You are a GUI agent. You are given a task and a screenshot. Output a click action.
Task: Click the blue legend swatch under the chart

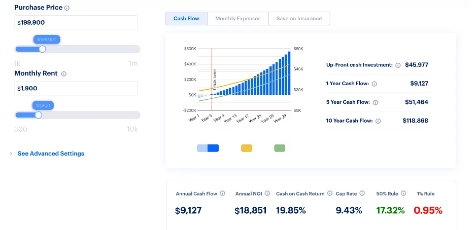point(208,148)
